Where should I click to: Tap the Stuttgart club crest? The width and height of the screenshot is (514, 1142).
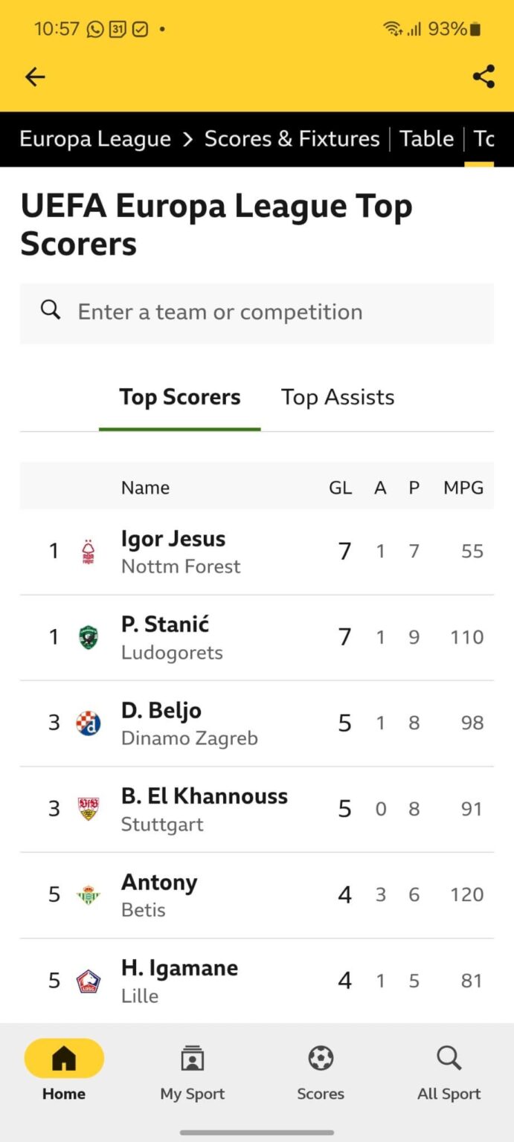tap(89, 809)
